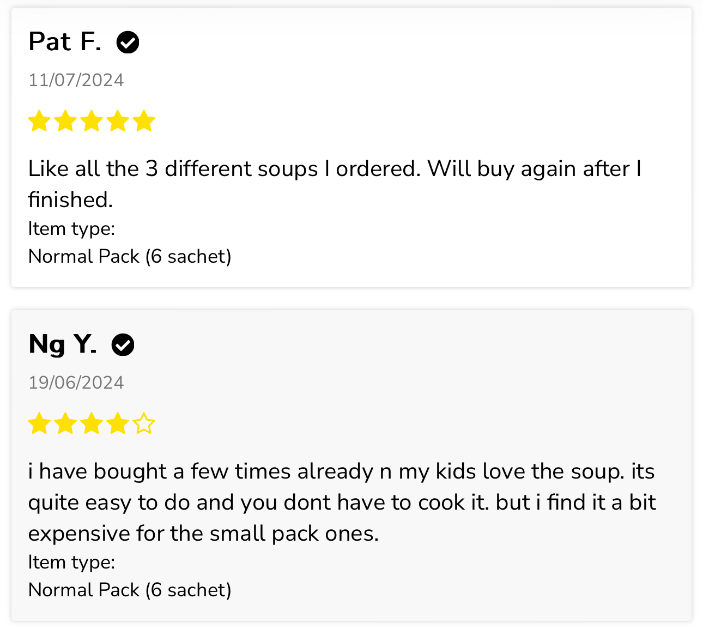This screenshot has width=703, height=629.
Task: Click Ng Y. review text about kids
Action: pos(342,502)
